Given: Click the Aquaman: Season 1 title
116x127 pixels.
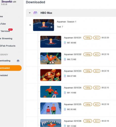Looking at the screenshot, I should pos(67,22).
